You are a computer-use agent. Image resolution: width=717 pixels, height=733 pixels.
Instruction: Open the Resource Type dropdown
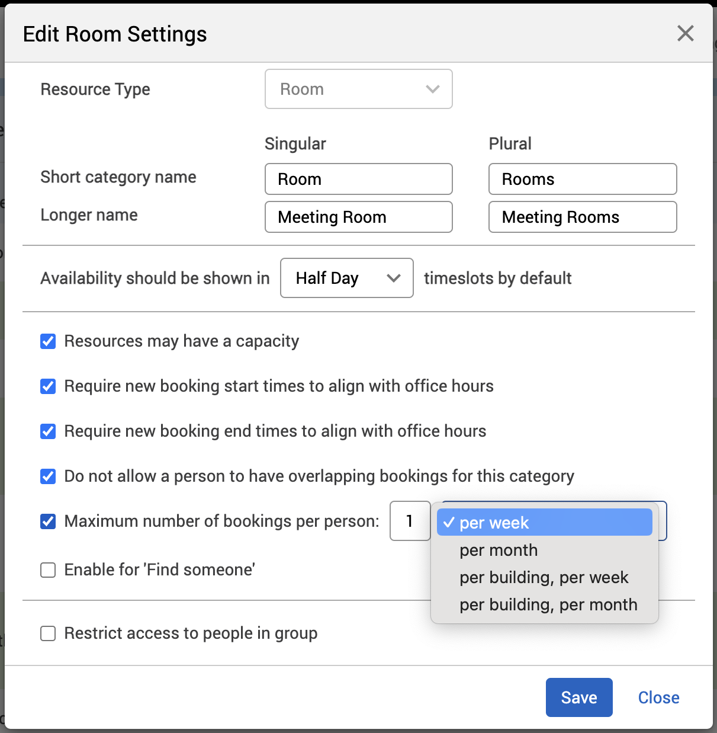click(x=358, y=89)
